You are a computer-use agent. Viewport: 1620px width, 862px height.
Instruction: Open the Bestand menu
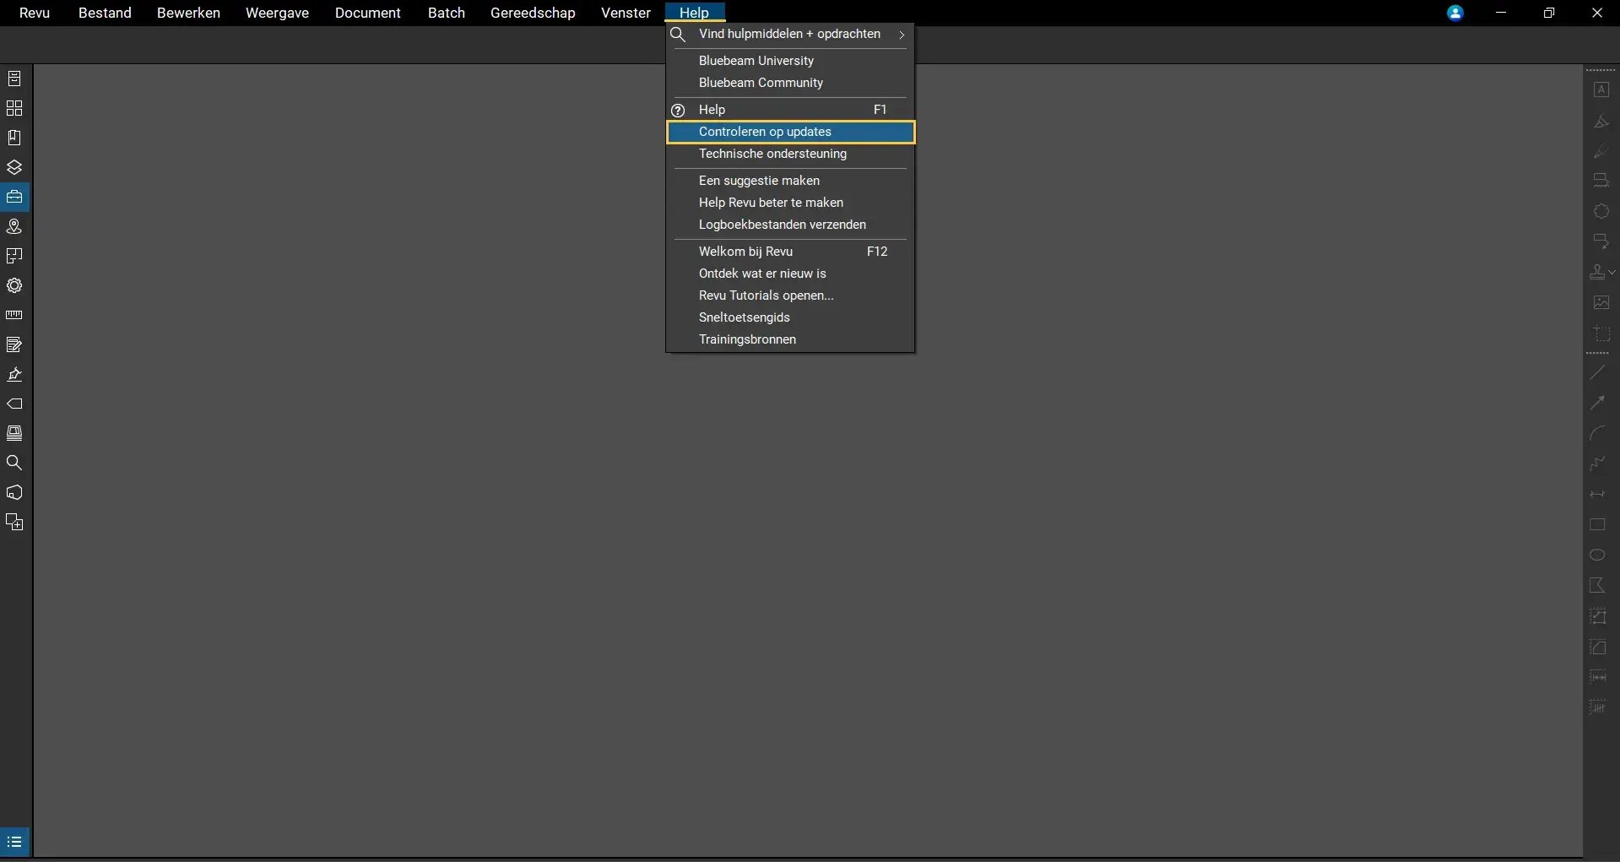[105, 13]
